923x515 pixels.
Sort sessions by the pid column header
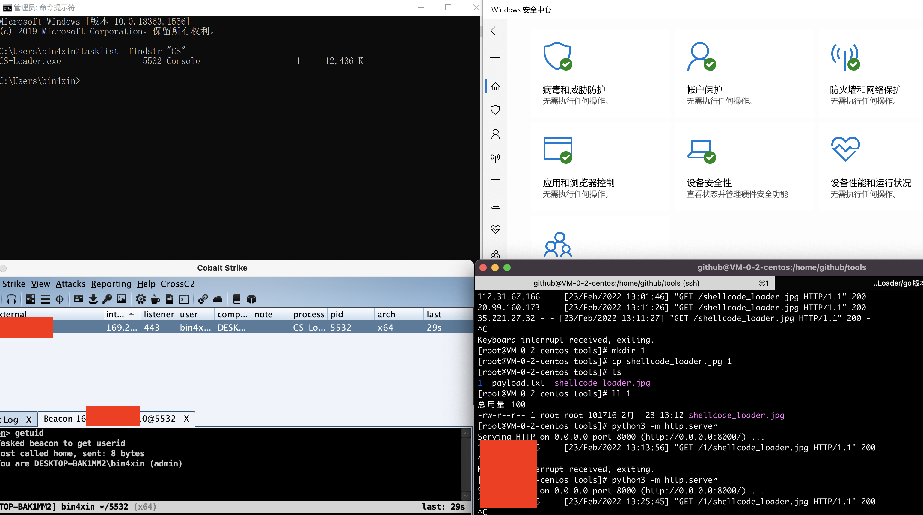click(x=350, y=314)
